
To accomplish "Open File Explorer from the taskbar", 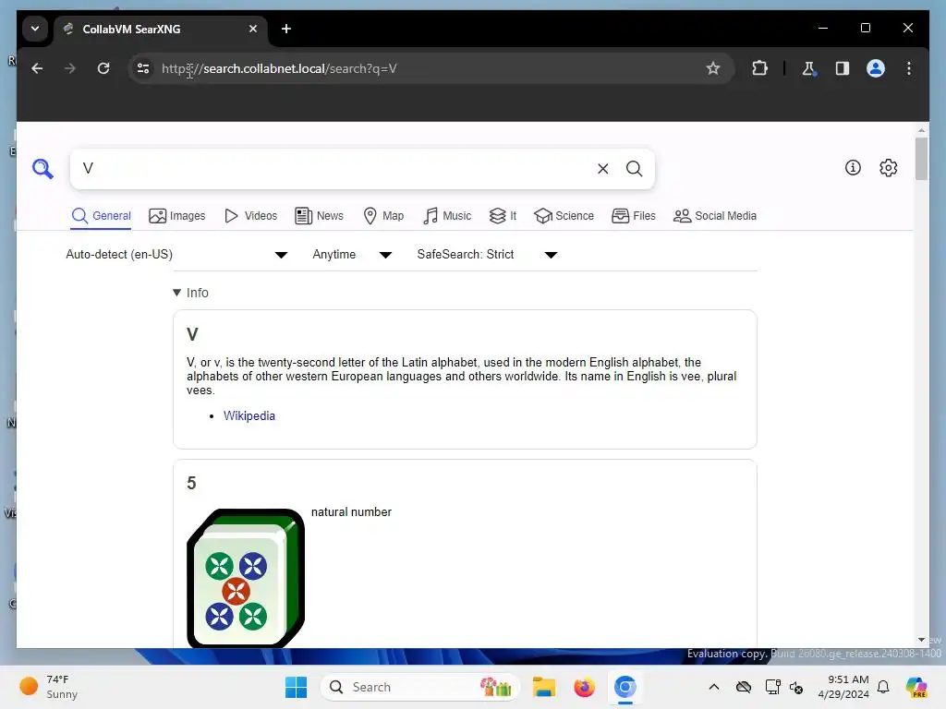I will [543, 687].
